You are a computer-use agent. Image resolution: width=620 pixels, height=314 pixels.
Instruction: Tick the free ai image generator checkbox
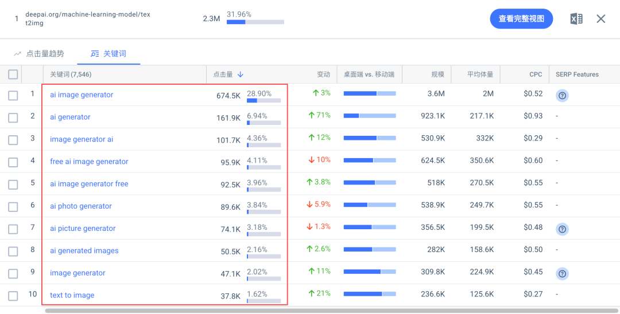[13, 162]
